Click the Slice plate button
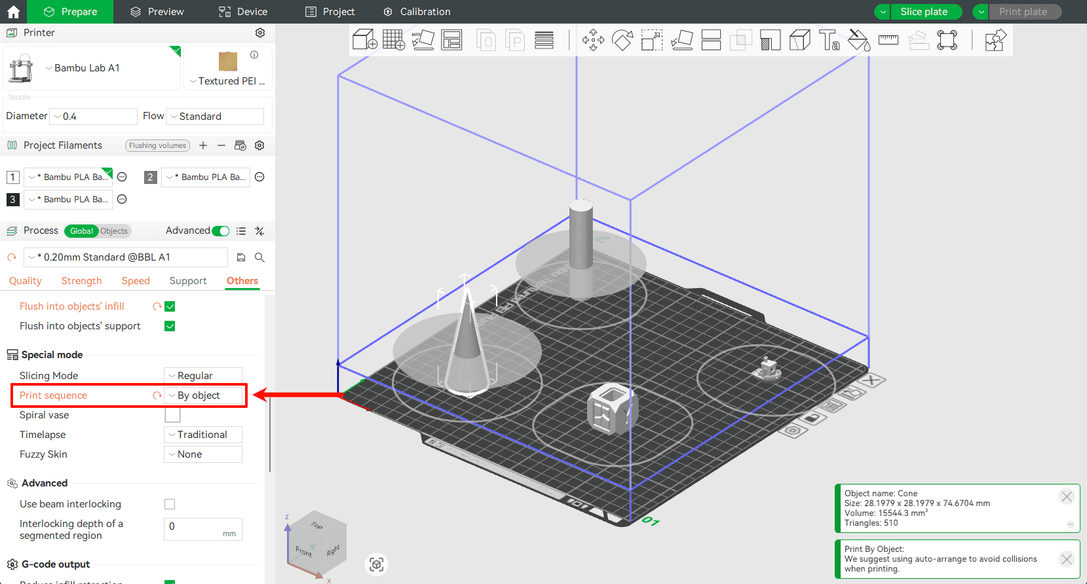The height and width of the screenshot is (584, 1087). point(924,12)
